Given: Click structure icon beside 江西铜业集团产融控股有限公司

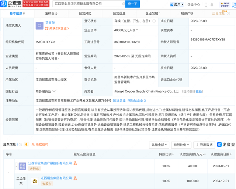Looking at the screenshot, I should 75,163.
